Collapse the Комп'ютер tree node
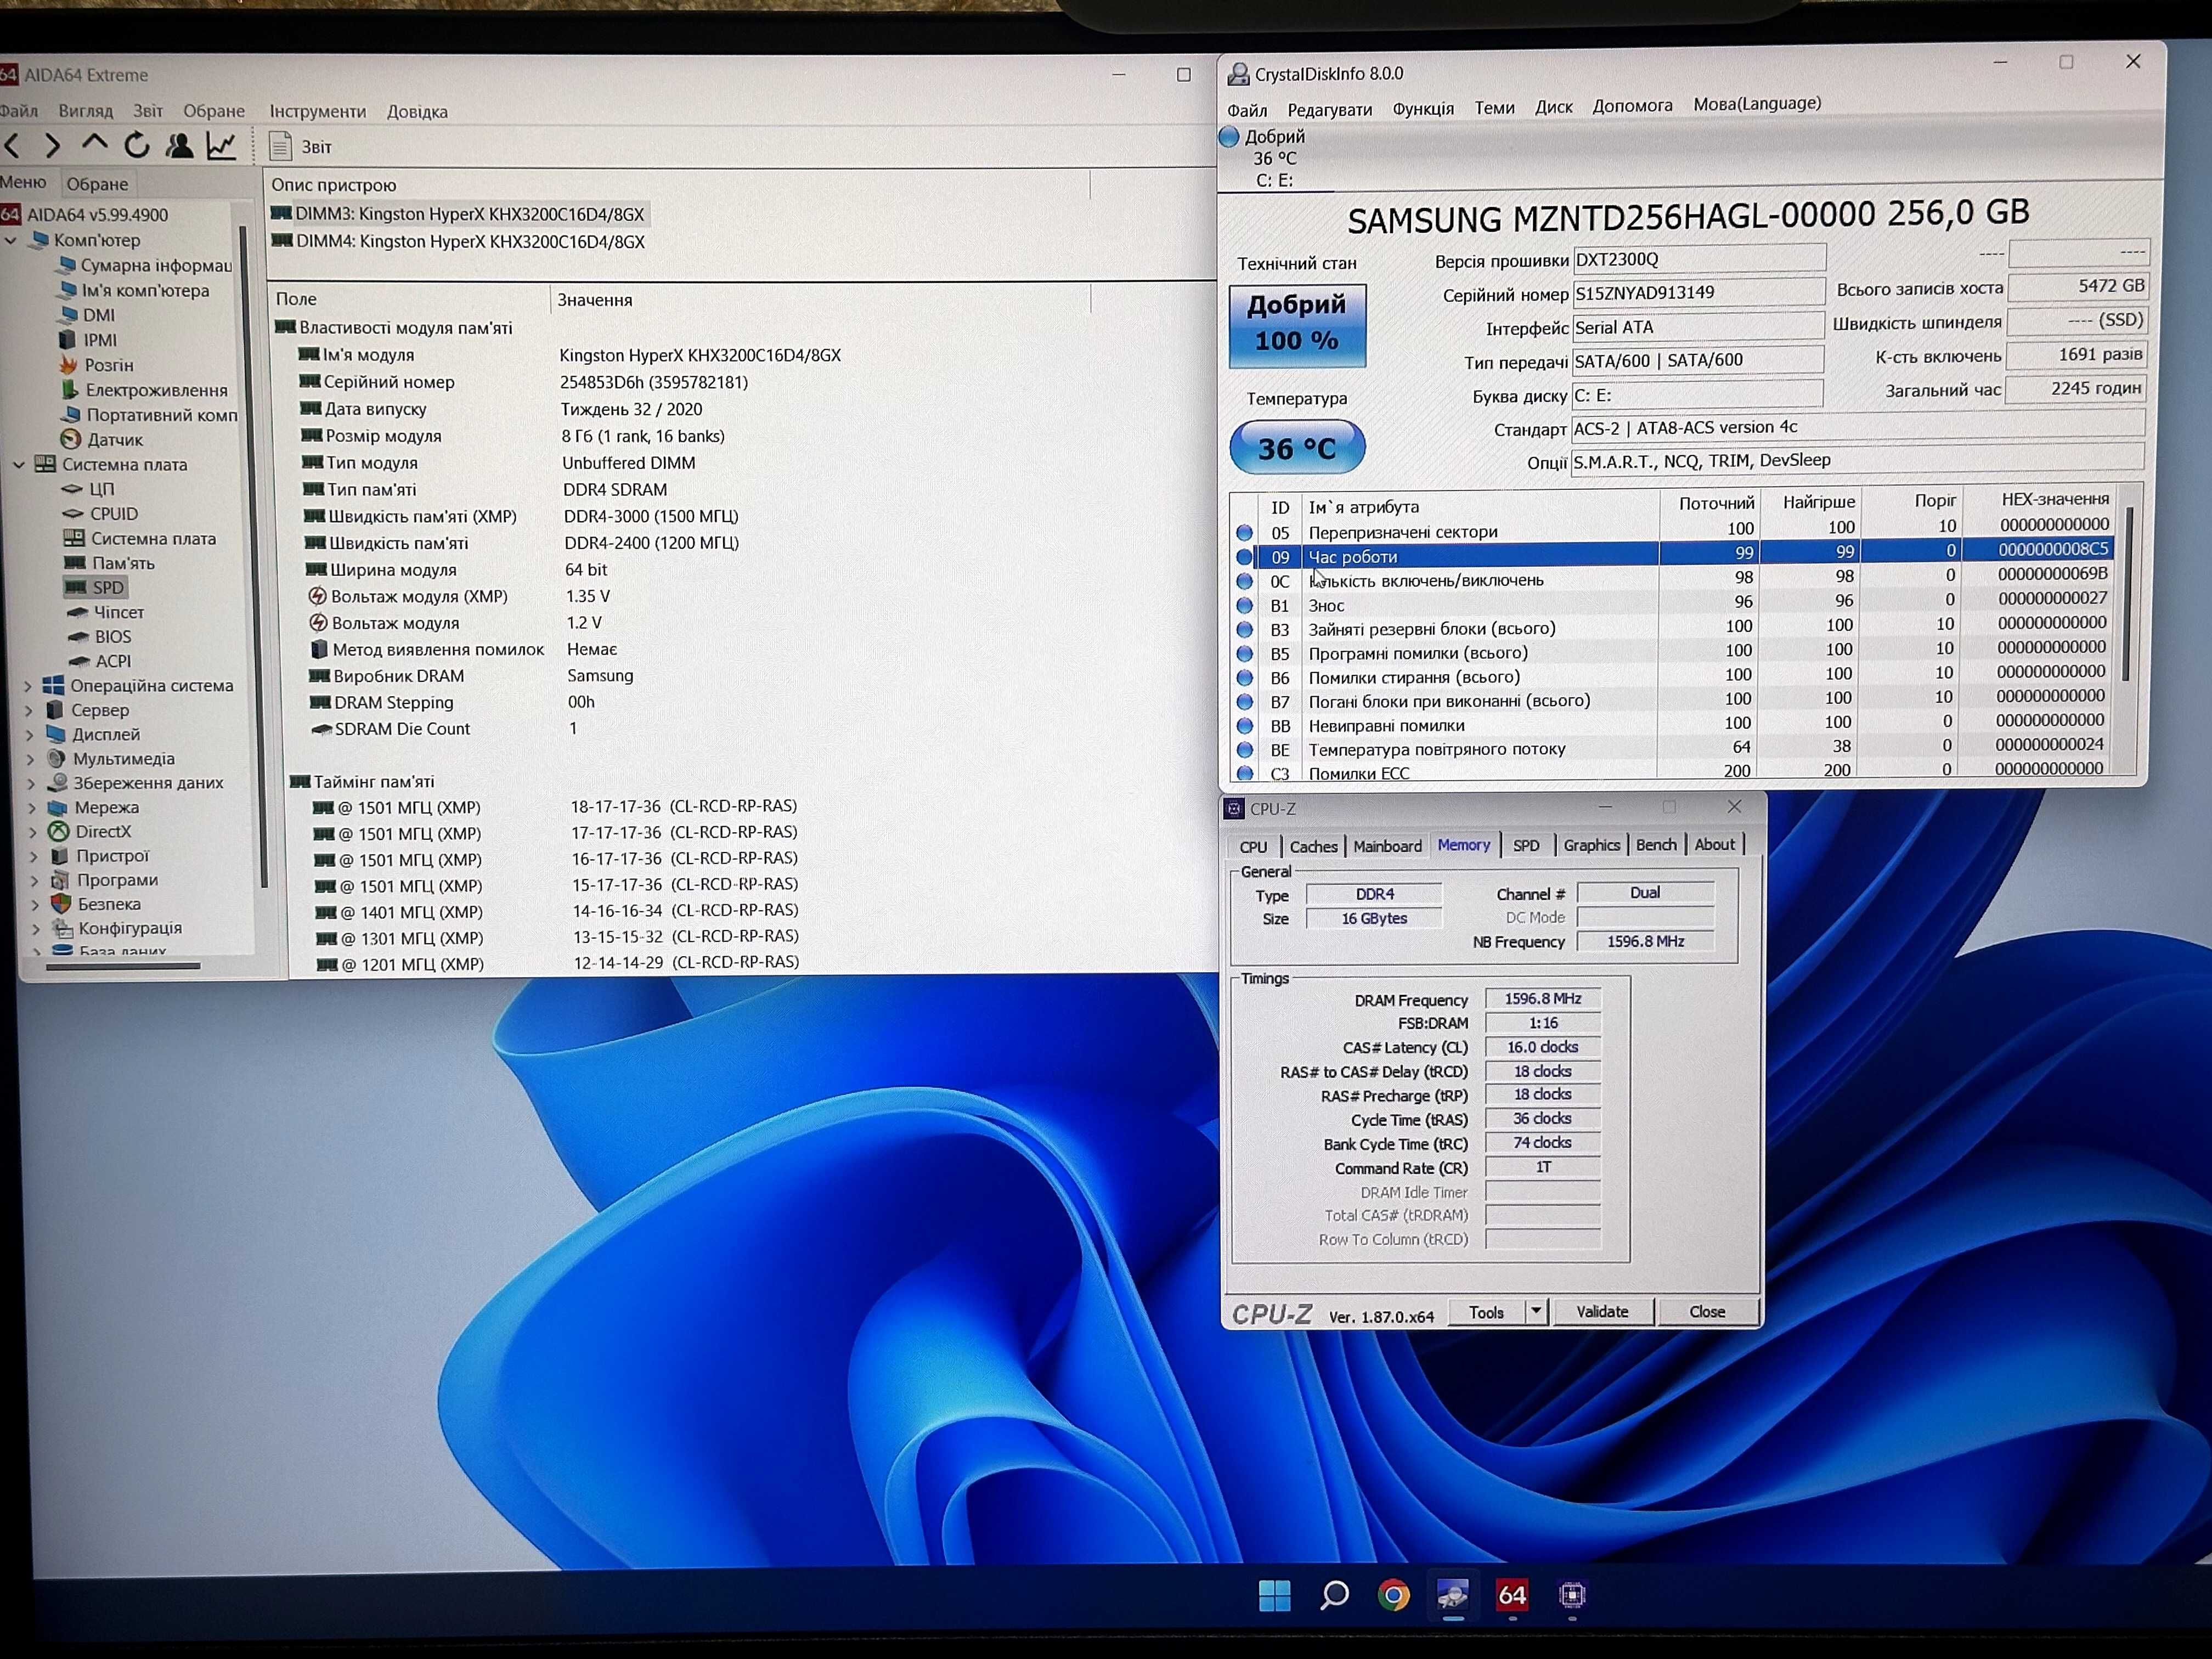 (11, 241)
